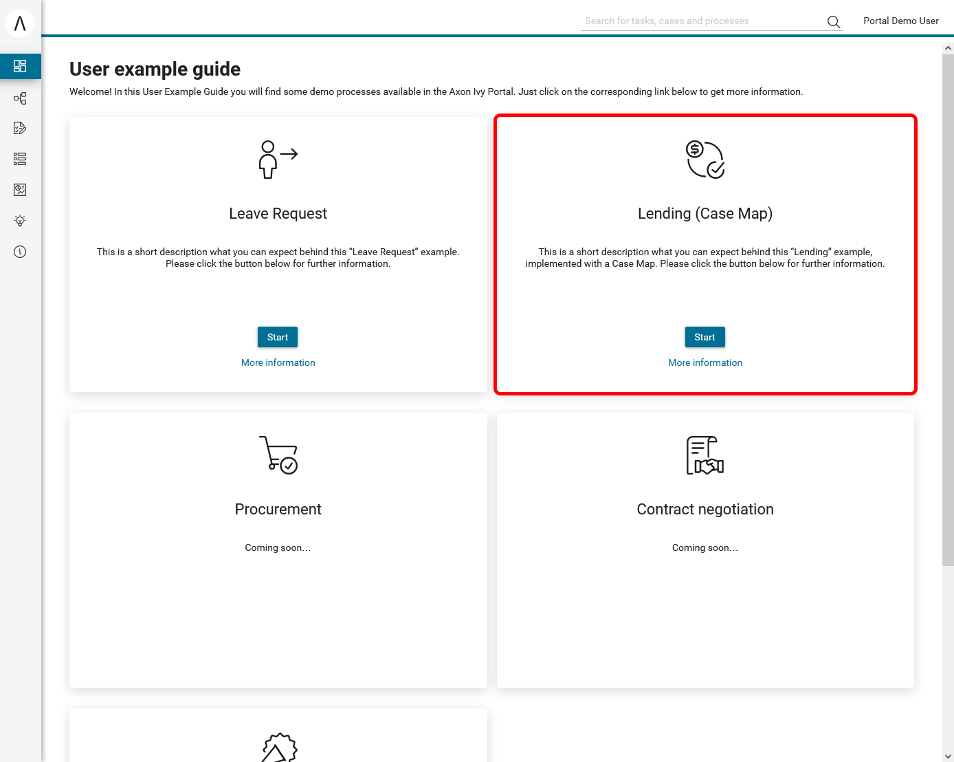Open the Statistics sidebar icon
The width and height of the screenshot is (954, 762).
tap(20, 190)
